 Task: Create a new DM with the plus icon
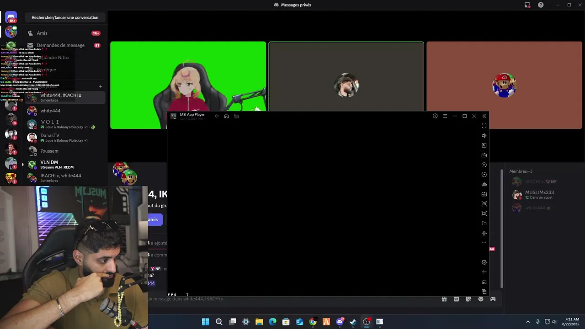(101, 86)
